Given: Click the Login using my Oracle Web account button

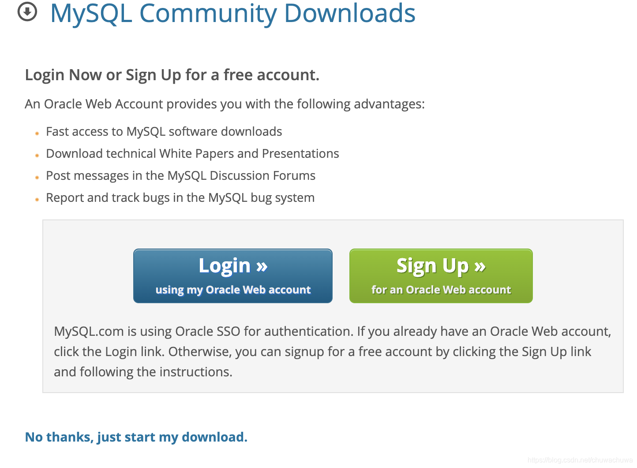Looking at the screenshot, I should point(232,275).
